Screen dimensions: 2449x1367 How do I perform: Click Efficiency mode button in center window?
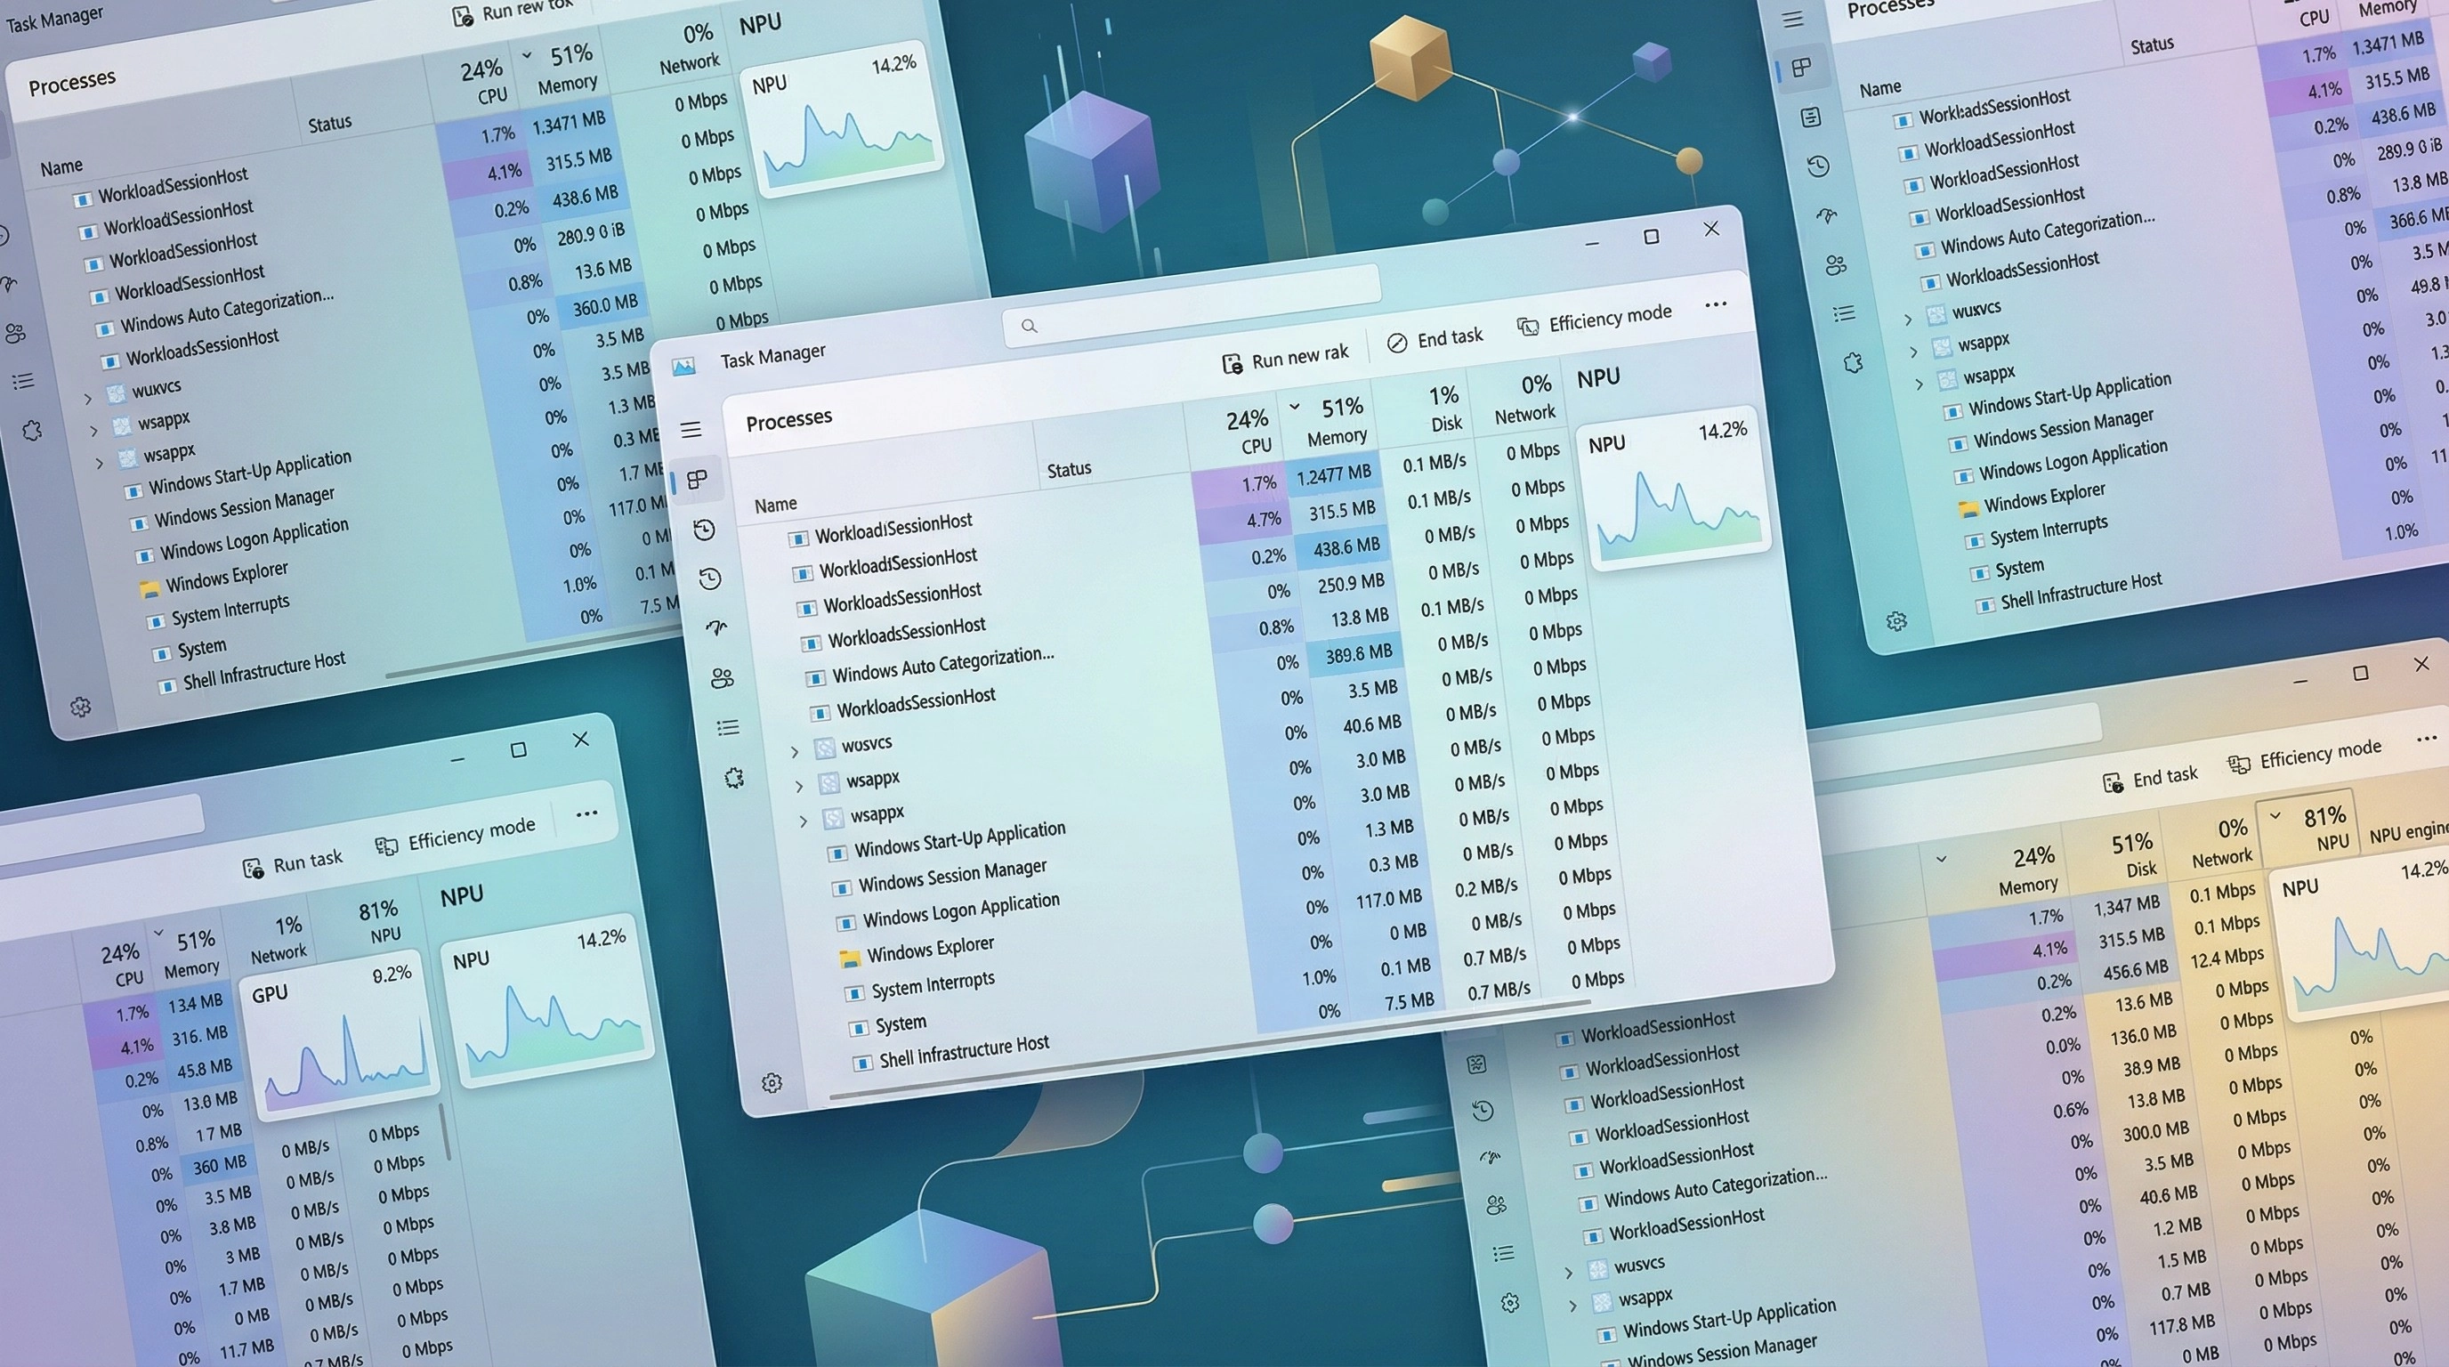tap(1594, 320)
